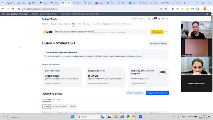Open the Главная menu item

[45, 24]
